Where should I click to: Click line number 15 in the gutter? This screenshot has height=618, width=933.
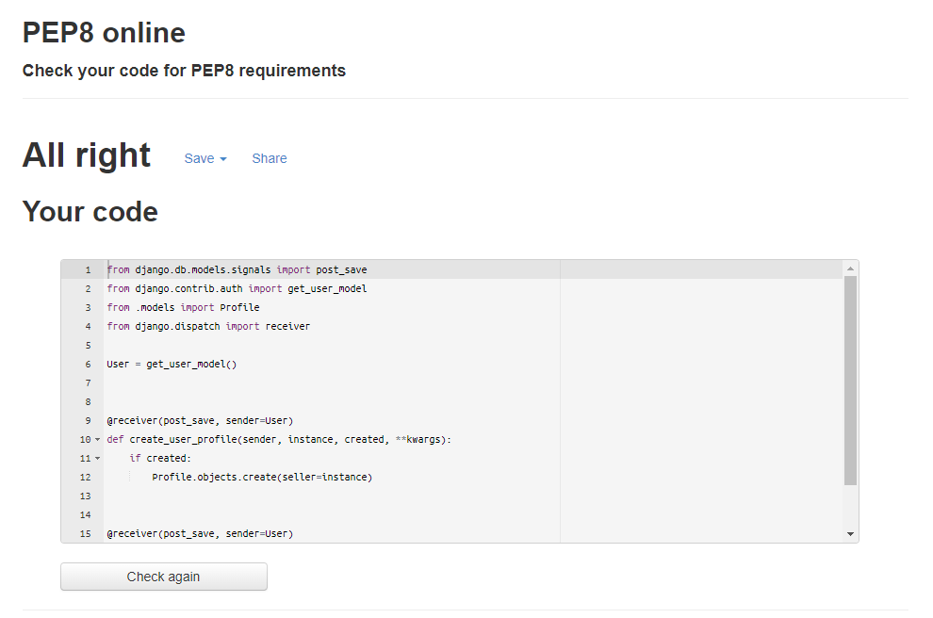pos(84,533)
